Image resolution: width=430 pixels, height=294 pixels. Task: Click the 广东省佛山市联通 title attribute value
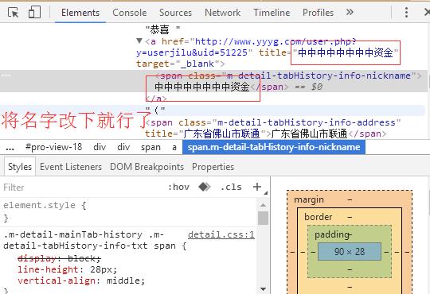click(x=222, y=133)
